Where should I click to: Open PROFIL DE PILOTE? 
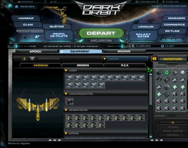59,35
